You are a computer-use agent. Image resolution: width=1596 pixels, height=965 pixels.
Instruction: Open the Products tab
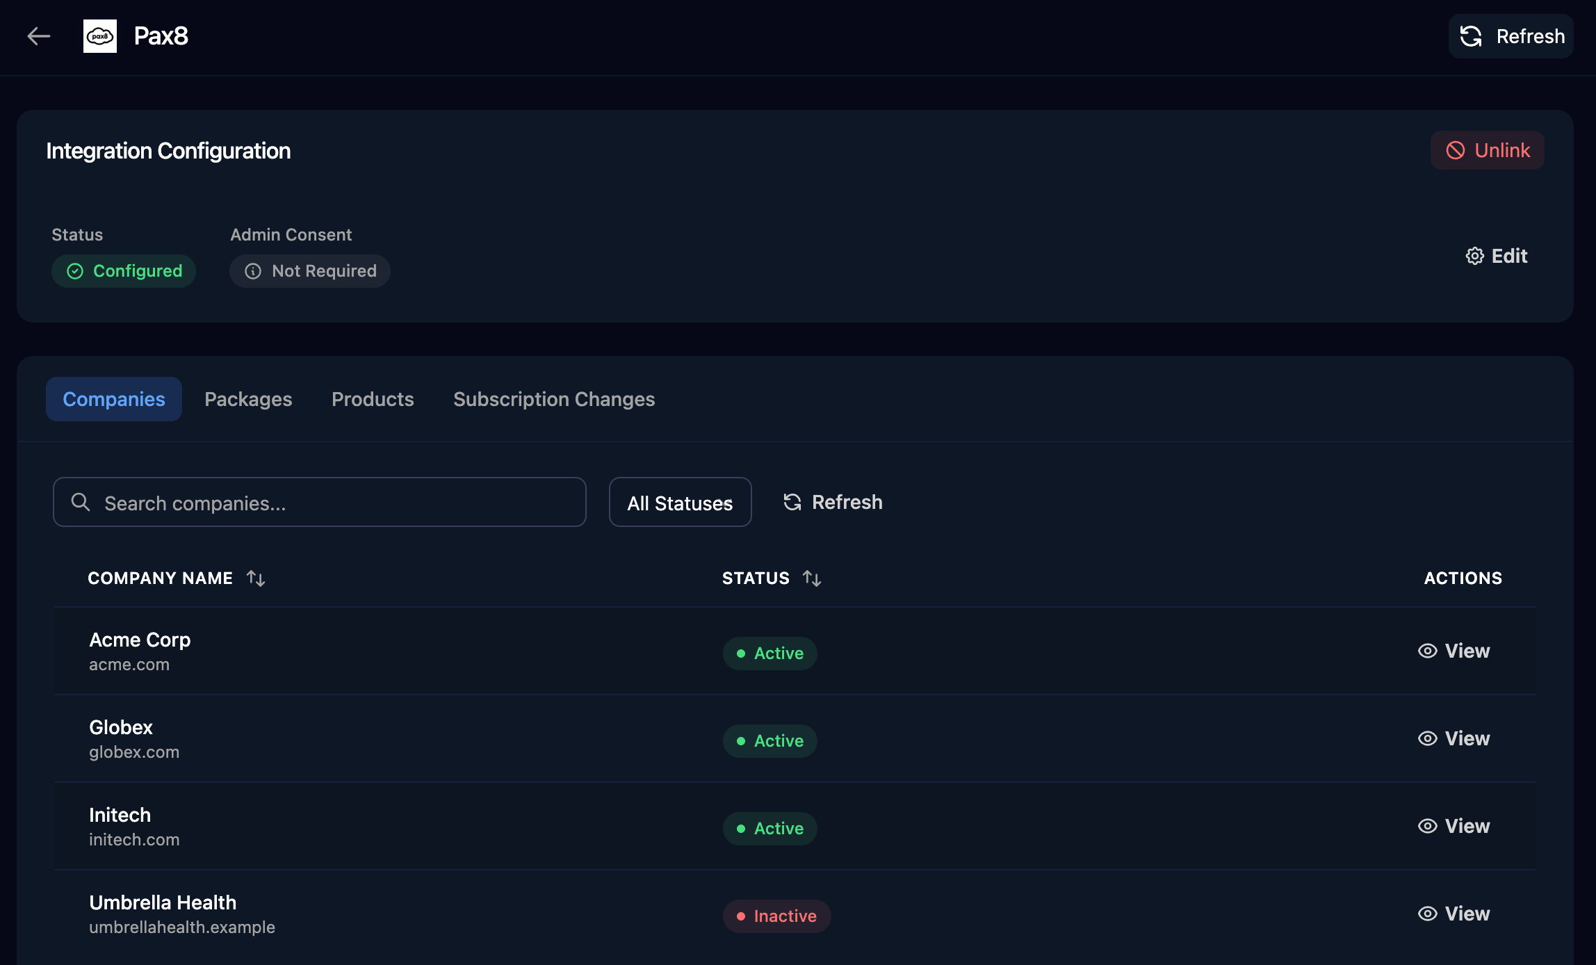(x=373, y=399)
